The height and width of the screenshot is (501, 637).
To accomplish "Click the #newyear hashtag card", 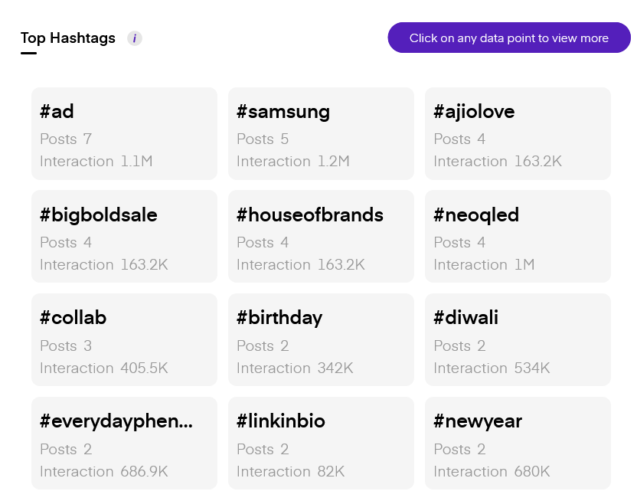I will [x=518, y=444].
